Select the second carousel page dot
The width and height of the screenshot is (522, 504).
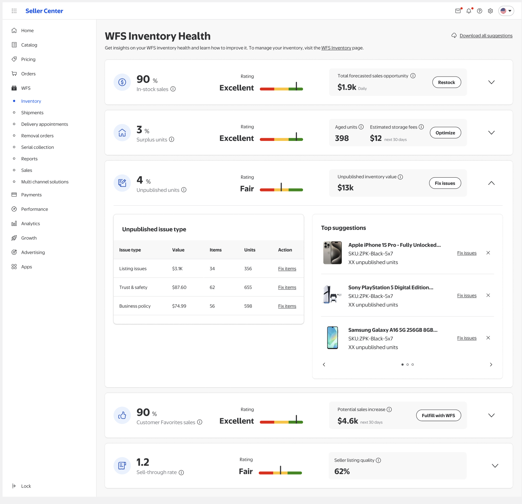408,364
